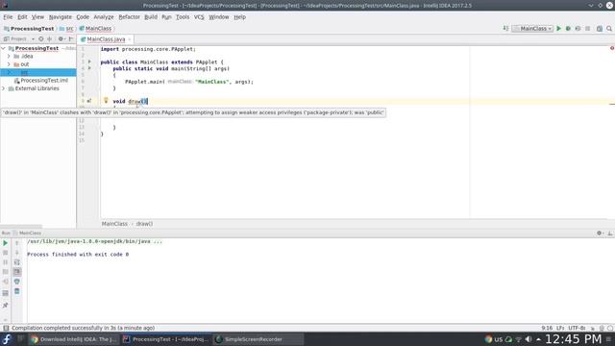Expand the out folder

[9, 64]
